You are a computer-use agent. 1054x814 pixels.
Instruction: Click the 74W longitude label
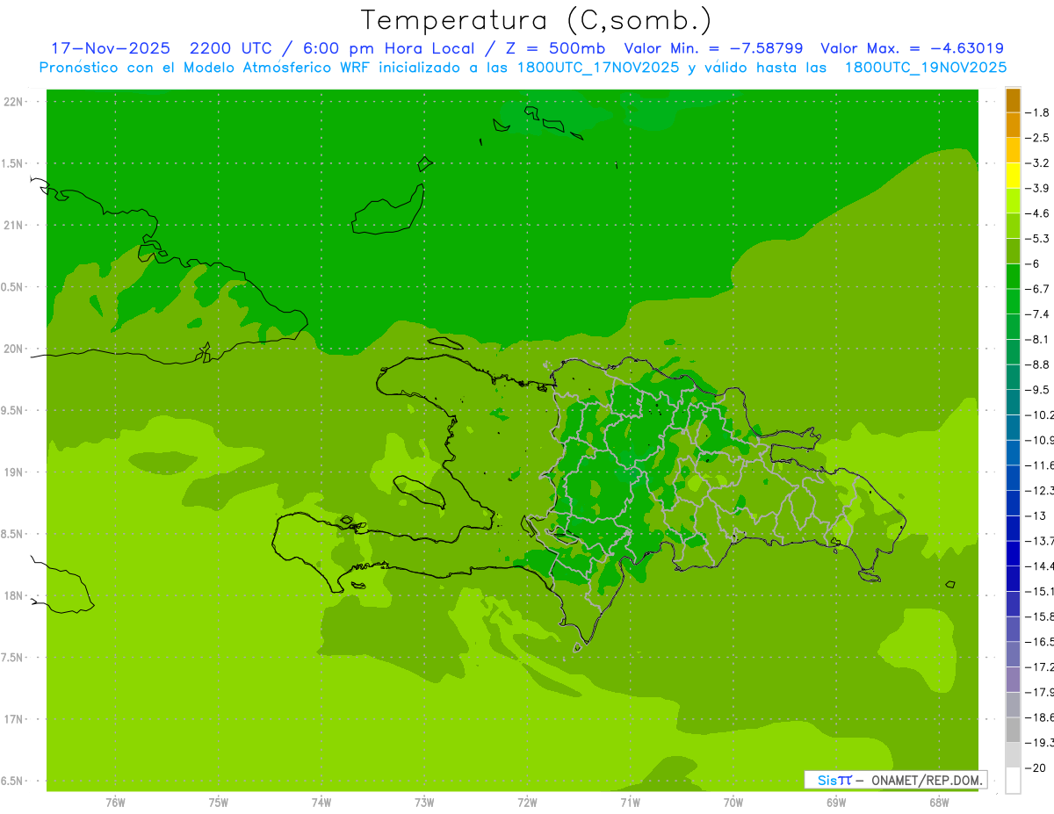tap(321, 802)
